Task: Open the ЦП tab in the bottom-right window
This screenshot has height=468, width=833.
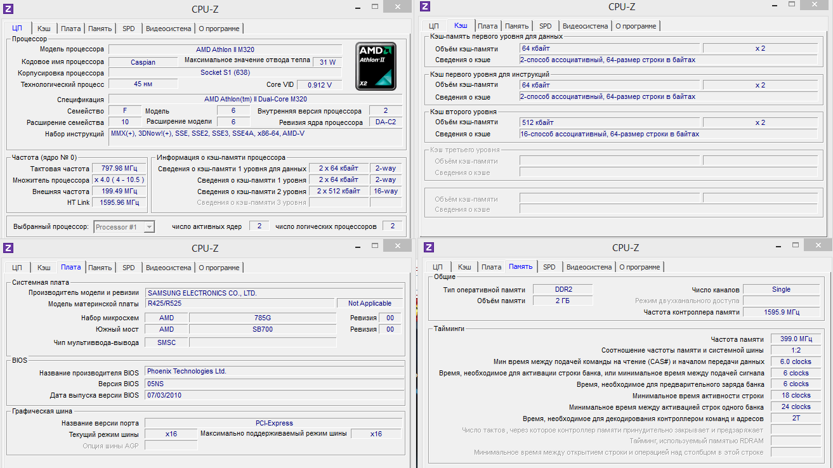Action: (x=438, y=267)
